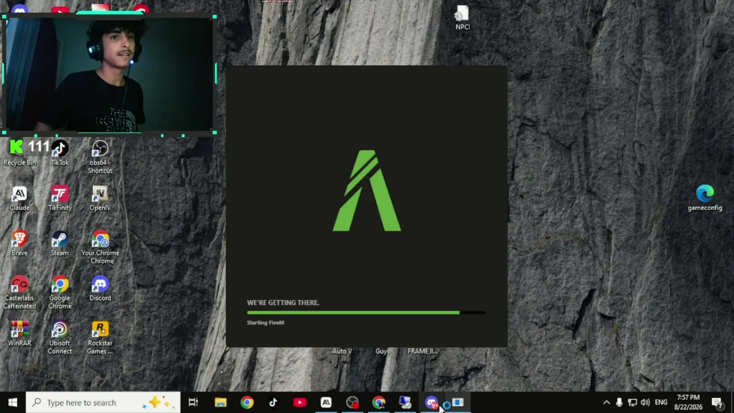Click the "Type here to search" box
The width and height of the screenshot is (734, 413).
103,403
